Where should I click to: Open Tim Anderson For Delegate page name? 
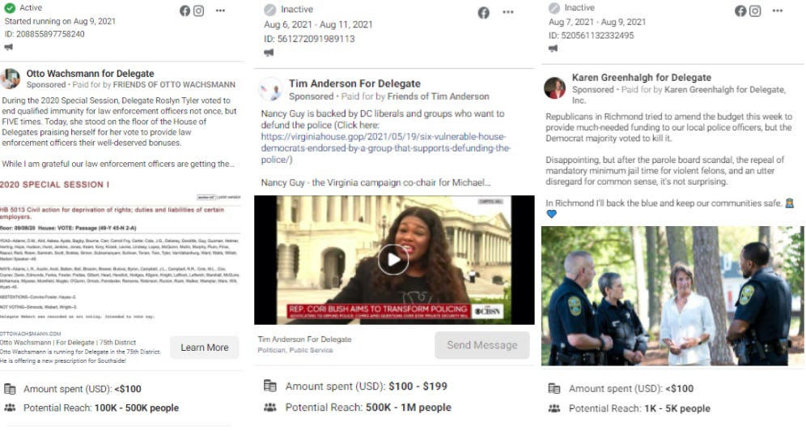354,83
